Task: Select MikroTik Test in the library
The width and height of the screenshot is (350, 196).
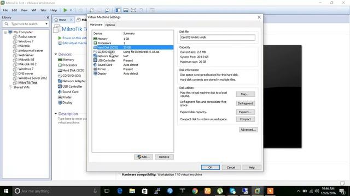Action: (x=28, y=83)
